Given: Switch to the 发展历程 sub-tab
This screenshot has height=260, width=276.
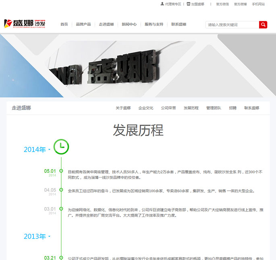Looking at the screenshot, I should click(191, 108).
